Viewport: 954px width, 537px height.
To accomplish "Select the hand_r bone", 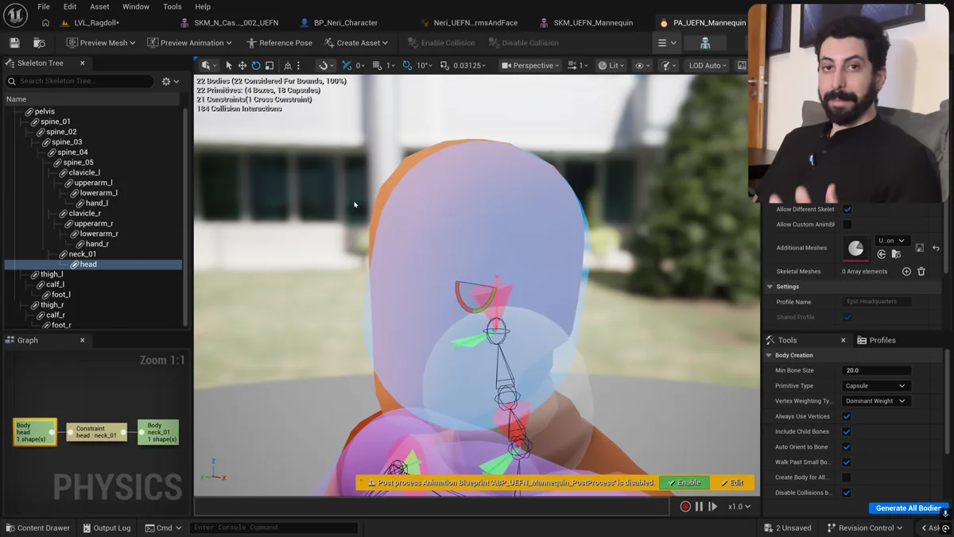I will [97, 244].
